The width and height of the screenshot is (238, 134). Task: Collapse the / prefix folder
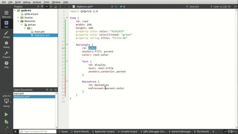[x=25, y=28]
